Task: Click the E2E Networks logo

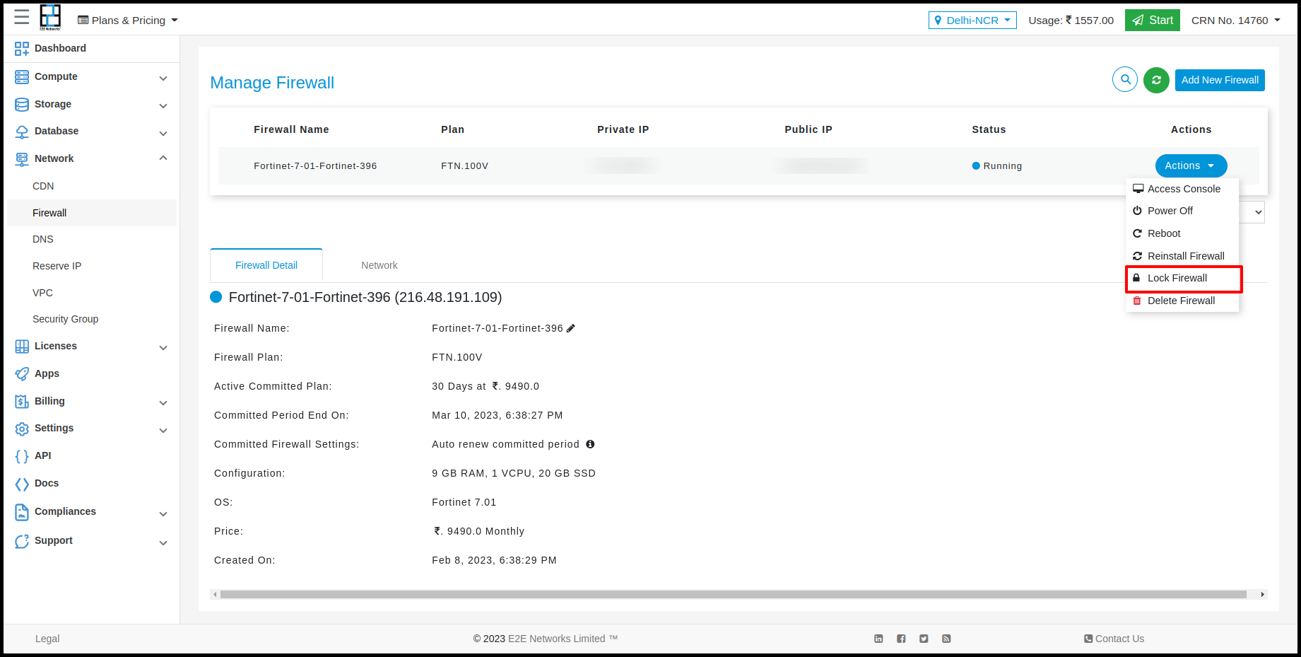Action: click(x=50, y=17)
